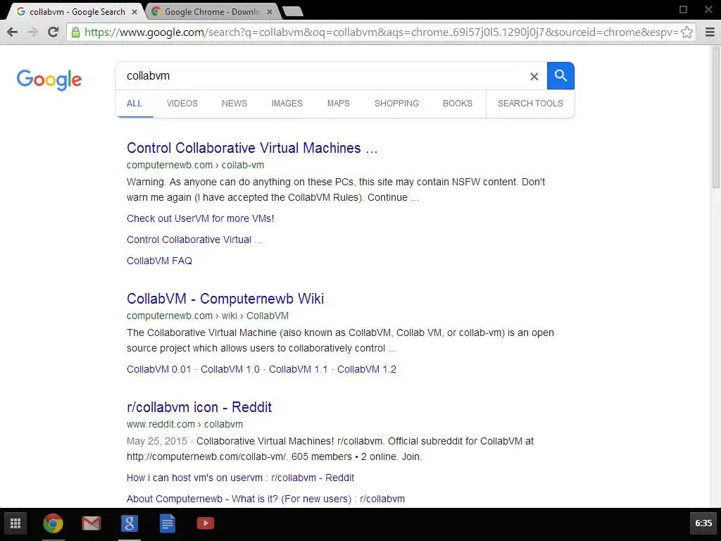The image size is (721, 541).
Task: Open the CollabVM 1.0 sublink
Action: (x=230, y=369)
